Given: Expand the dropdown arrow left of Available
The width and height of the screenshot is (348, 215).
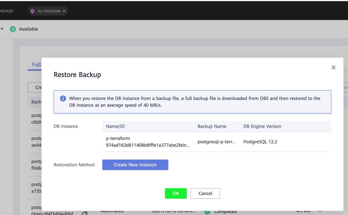Looking at the screenshot, I should pos(2,29).
